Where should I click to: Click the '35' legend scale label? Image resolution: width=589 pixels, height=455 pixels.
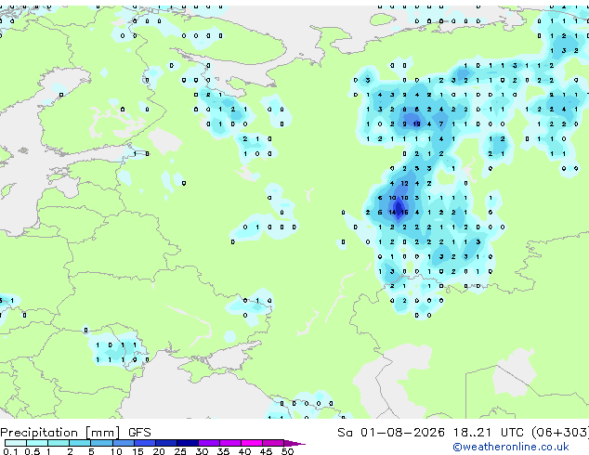pos(223,451)
